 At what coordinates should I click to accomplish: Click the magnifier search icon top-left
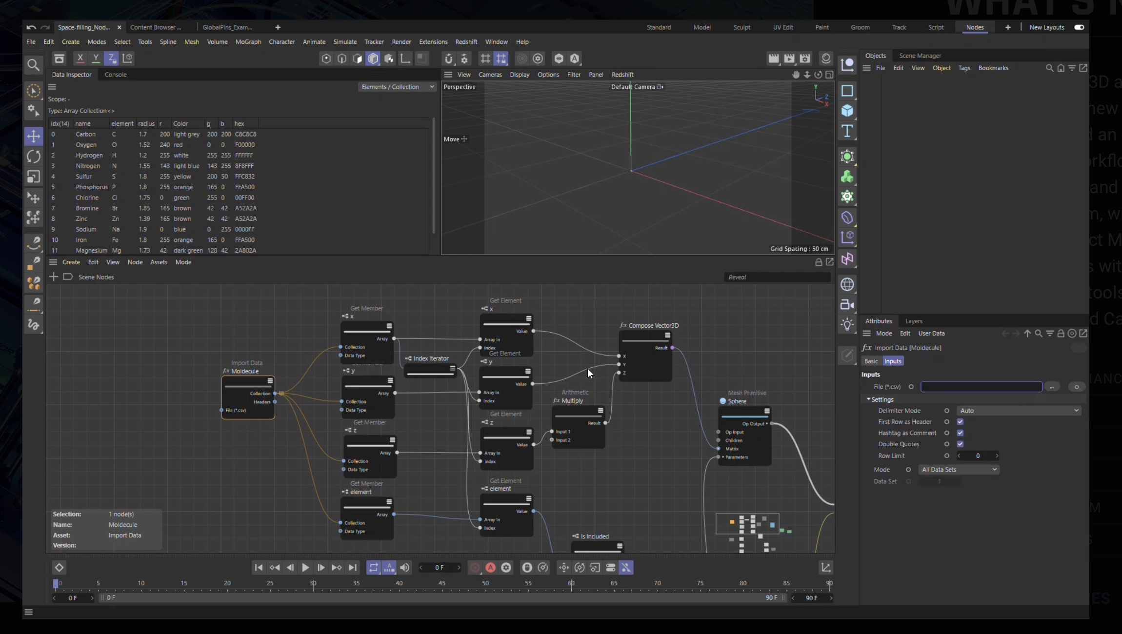(33, 65)
